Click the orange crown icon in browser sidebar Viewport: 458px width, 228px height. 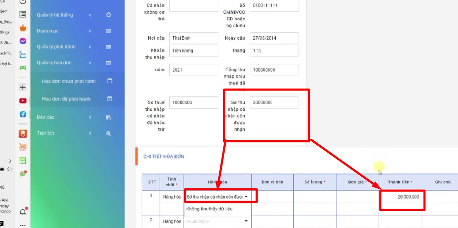point(23,28)
